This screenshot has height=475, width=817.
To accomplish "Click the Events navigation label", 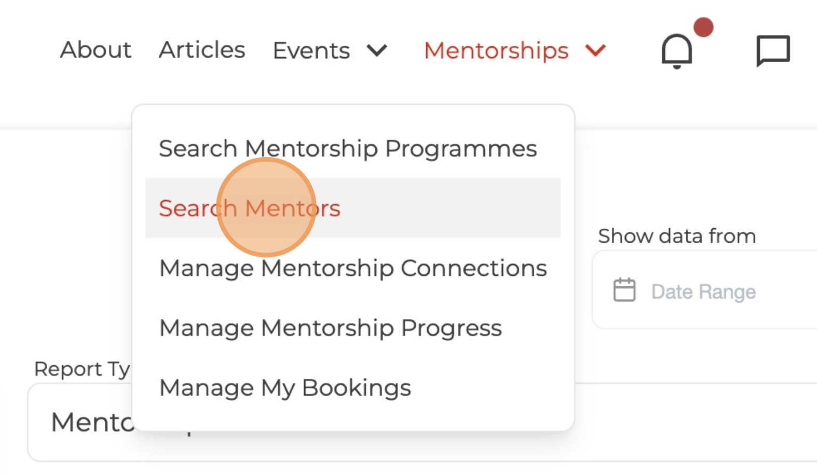I will click(311, 51).
